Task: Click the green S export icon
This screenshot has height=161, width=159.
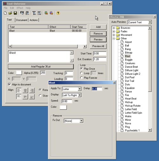Action: click(x=46, y=13)
